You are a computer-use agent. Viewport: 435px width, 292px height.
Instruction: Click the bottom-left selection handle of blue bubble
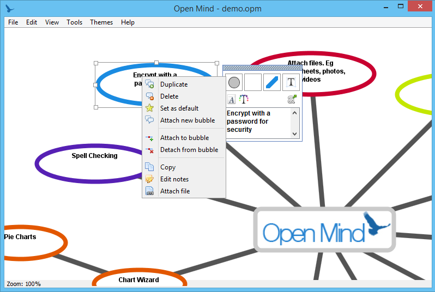point(96,107)
